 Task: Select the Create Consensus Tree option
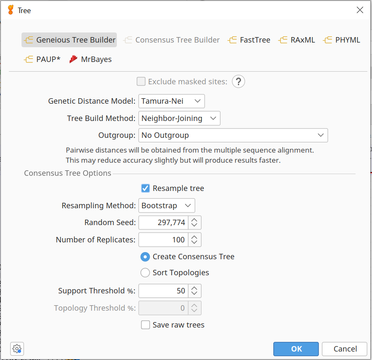pos(145,257)
